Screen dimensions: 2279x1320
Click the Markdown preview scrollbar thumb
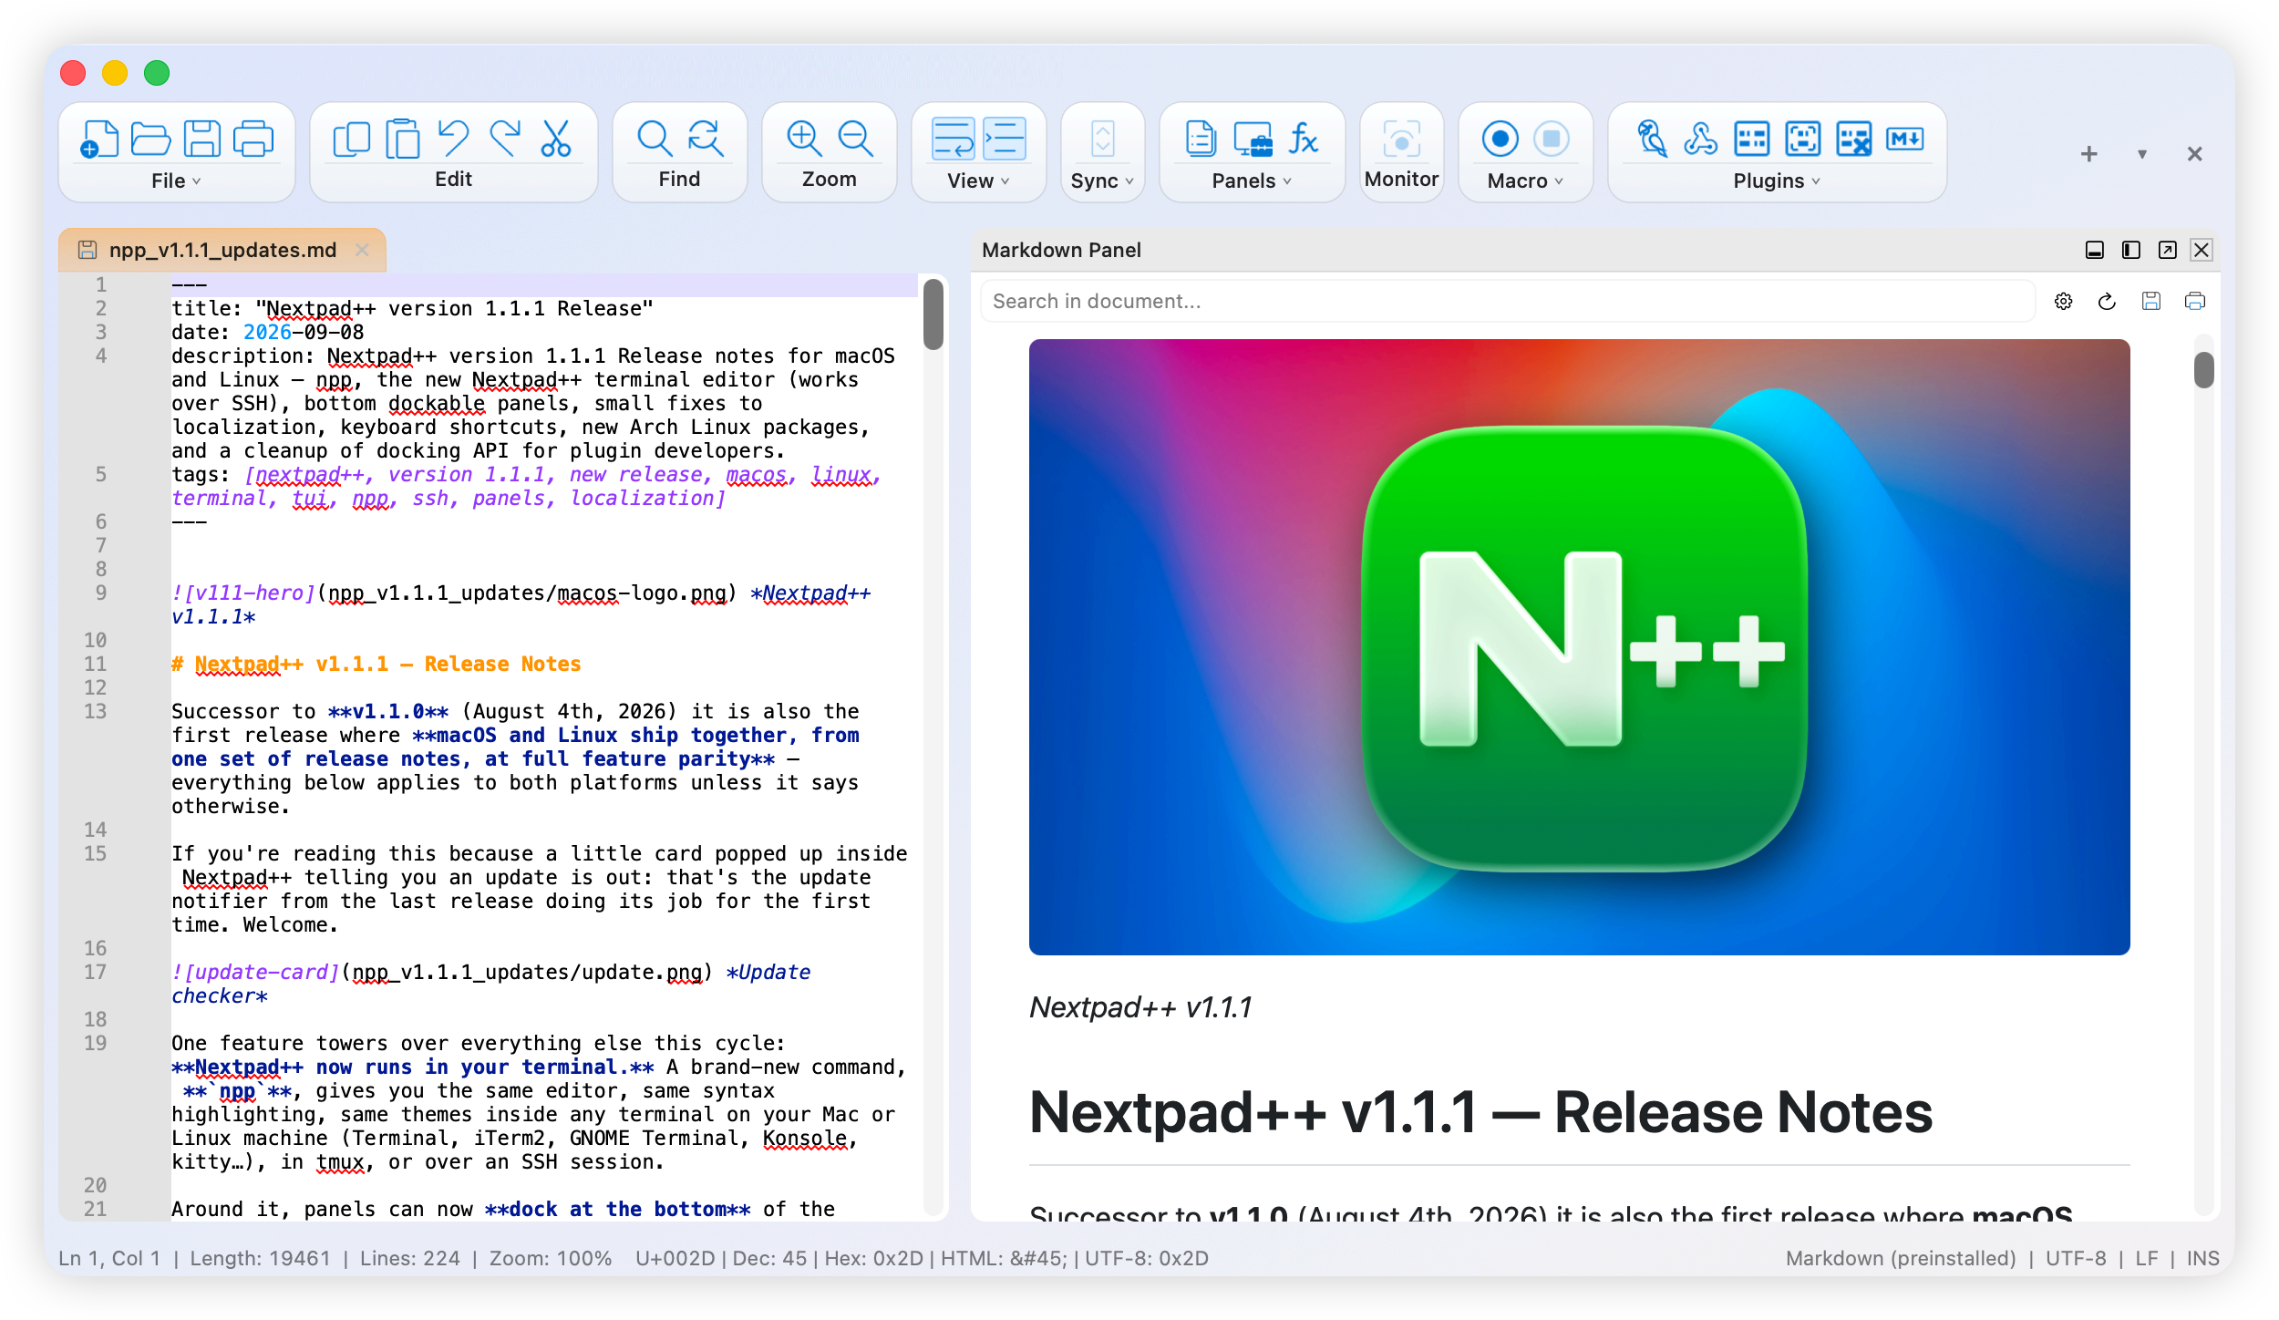click(x=2204, y=369)
